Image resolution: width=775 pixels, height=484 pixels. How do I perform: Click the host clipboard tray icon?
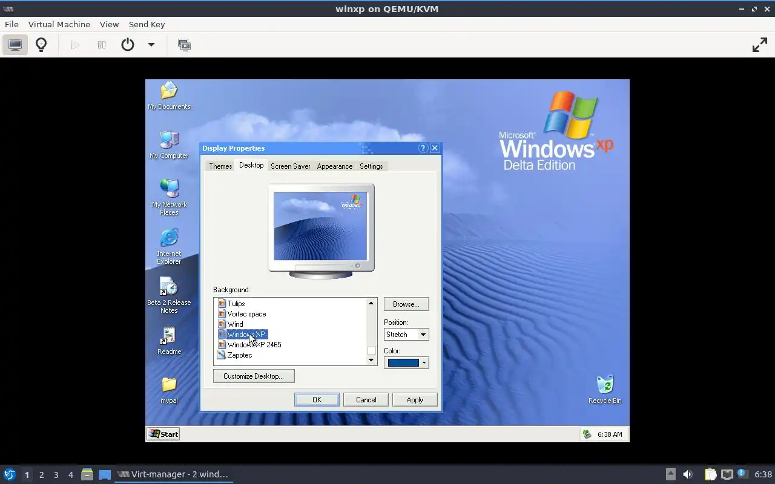pos(710,474)
